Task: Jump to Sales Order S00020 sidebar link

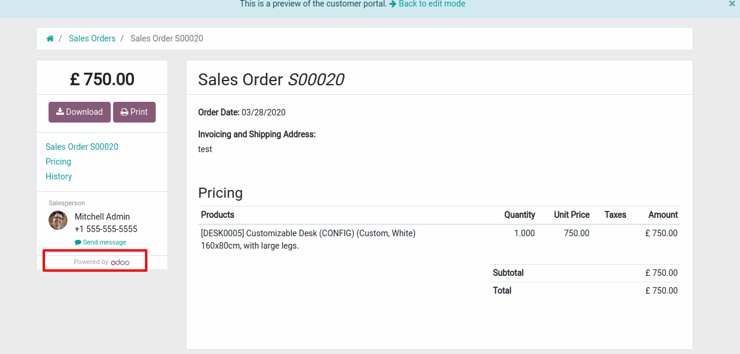Action: pyautogui.click(x=82, y=147)
